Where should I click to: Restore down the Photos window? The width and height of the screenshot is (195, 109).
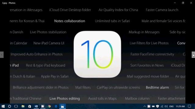pyautogui.click(x=183, y=3)
